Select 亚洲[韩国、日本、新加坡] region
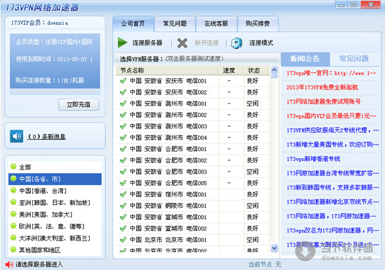 (55, 203)
